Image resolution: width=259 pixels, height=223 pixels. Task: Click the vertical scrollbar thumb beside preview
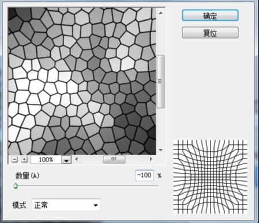[x=161, y=82]
